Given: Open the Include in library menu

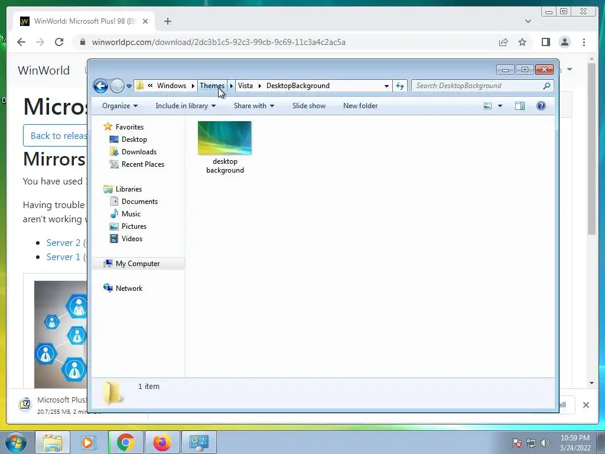Looking at the screenshot, I should pyautogui.click(x=186, y=106).
